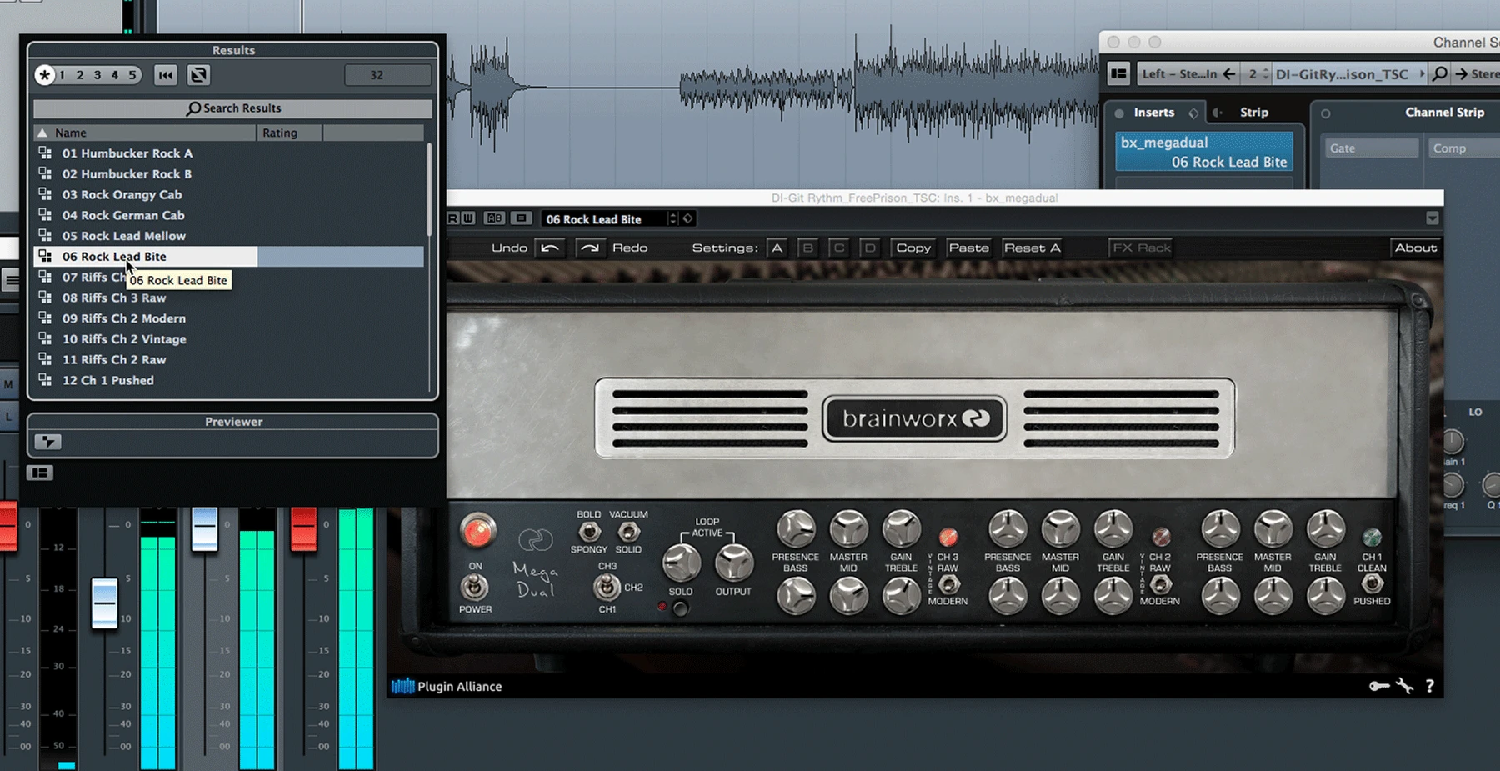Enable Write automation (W) on the plugin
Screen dimensions: 1500x771
[x=468, y=218]
